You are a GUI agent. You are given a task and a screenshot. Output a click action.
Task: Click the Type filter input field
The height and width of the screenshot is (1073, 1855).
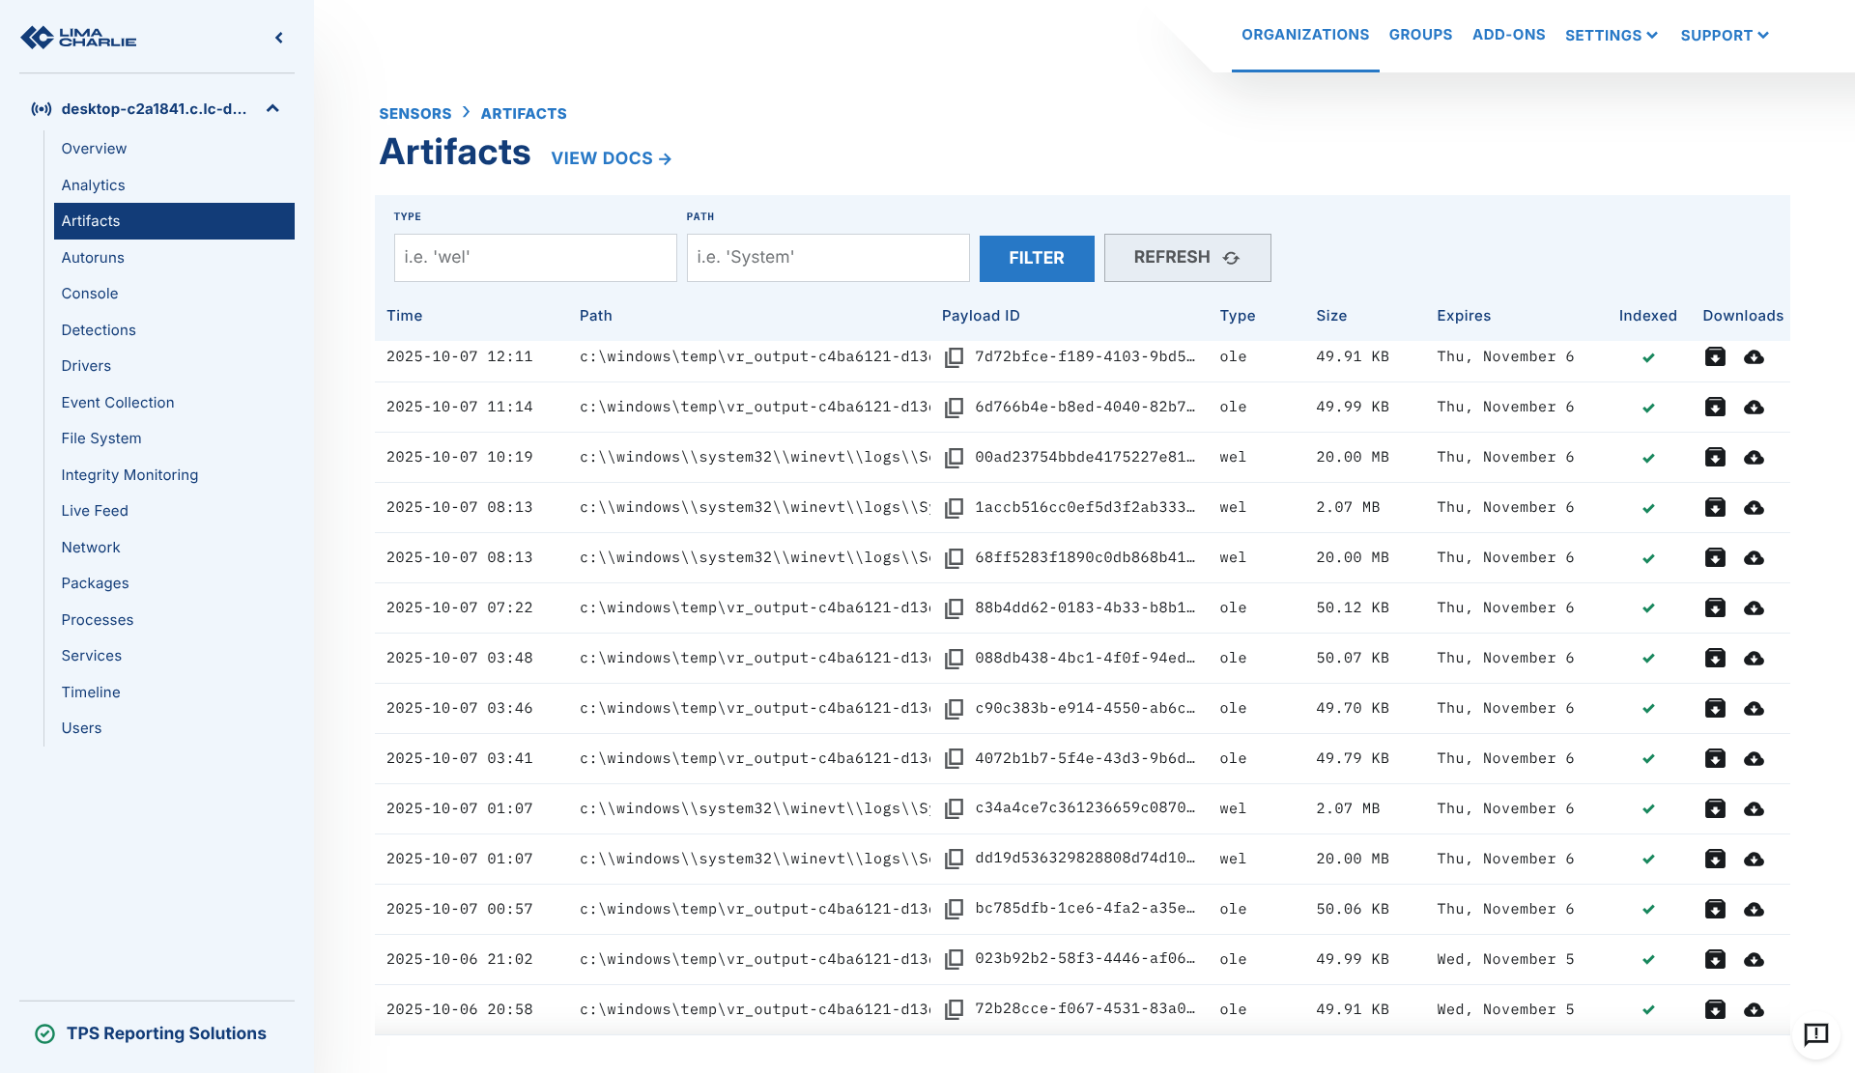point(534,258)
